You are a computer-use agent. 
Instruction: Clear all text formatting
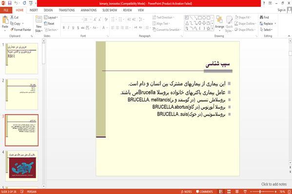coord(106,19)
